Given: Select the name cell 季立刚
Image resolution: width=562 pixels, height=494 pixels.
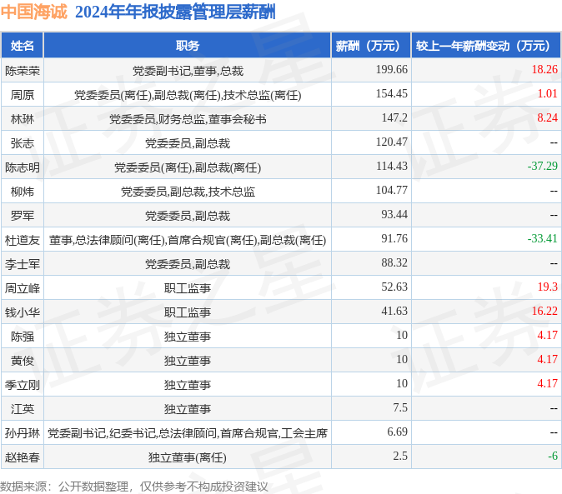Looking at the screenshot, I should click(23, 385).
